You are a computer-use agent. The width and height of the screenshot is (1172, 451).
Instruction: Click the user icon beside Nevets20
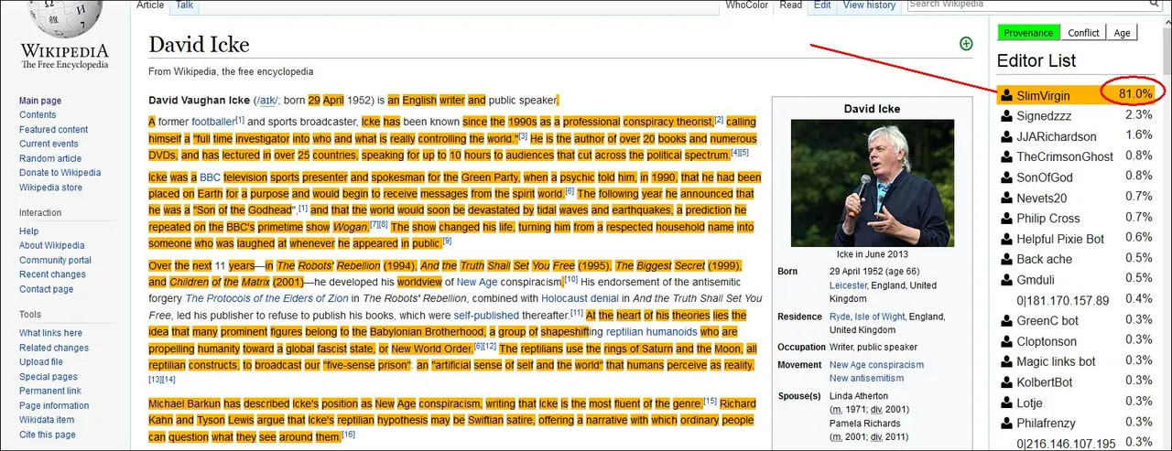coord(1007,198)
